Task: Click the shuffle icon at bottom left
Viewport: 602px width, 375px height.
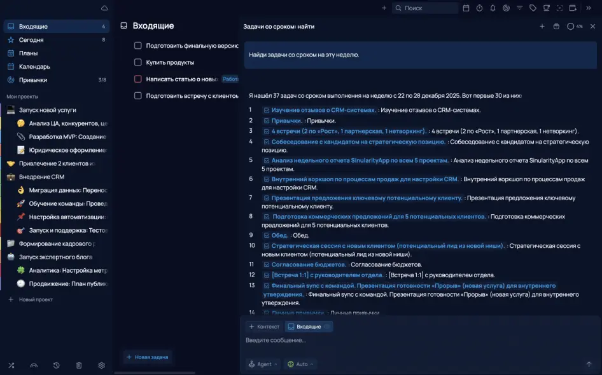Action: 11,365
